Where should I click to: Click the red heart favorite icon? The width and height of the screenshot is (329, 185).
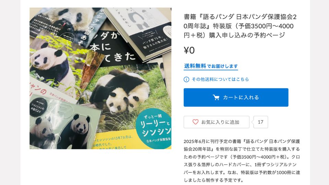195,122
